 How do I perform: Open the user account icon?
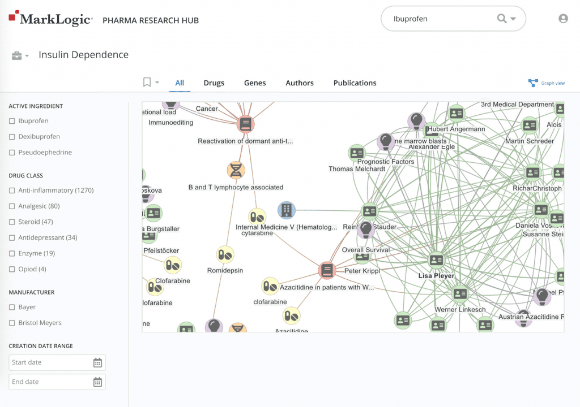(x=563, y=18)
